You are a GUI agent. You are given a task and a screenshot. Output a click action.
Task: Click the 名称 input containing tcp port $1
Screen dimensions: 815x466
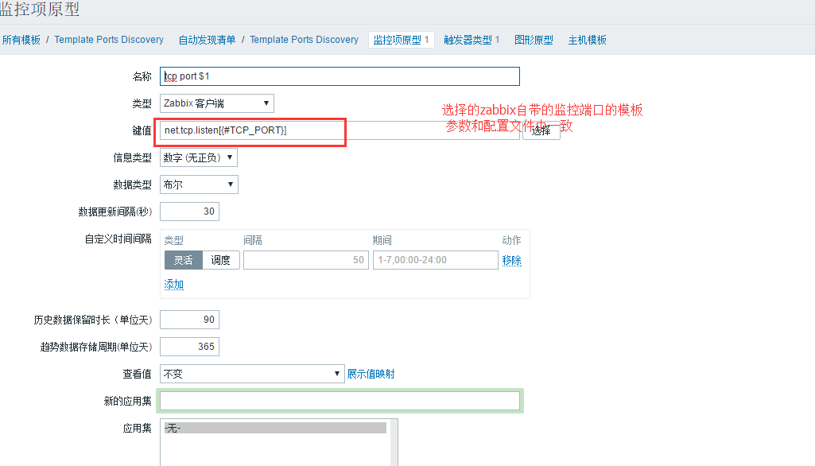[x=340, y=76]
